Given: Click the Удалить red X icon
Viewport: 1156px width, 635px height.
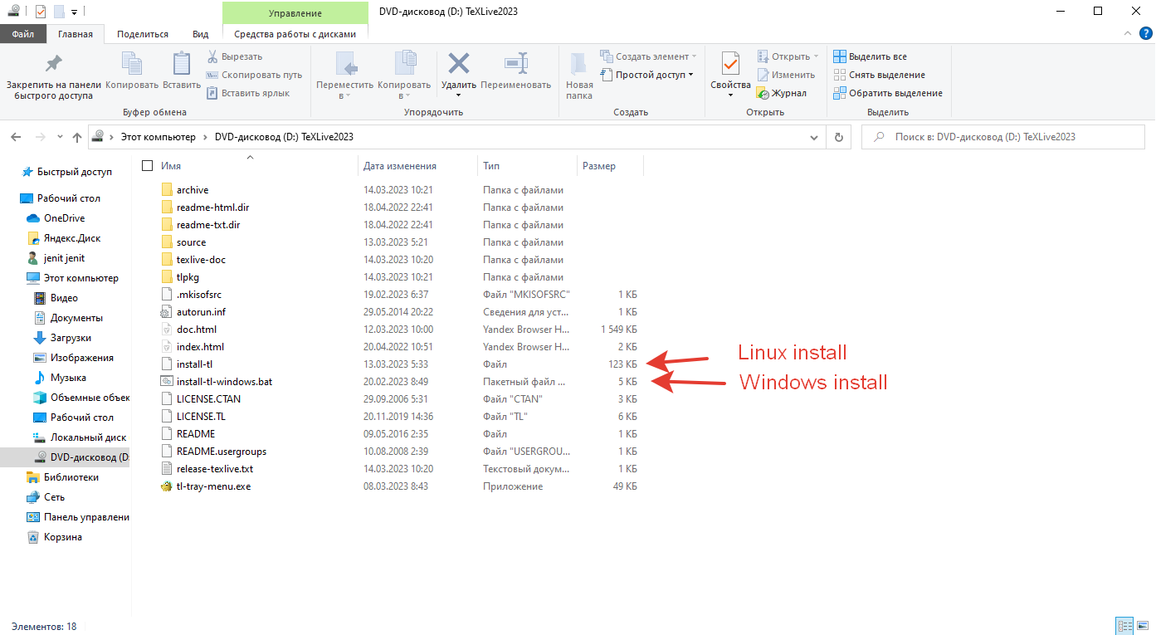Looking at the screenshot, I should point(459,65).
